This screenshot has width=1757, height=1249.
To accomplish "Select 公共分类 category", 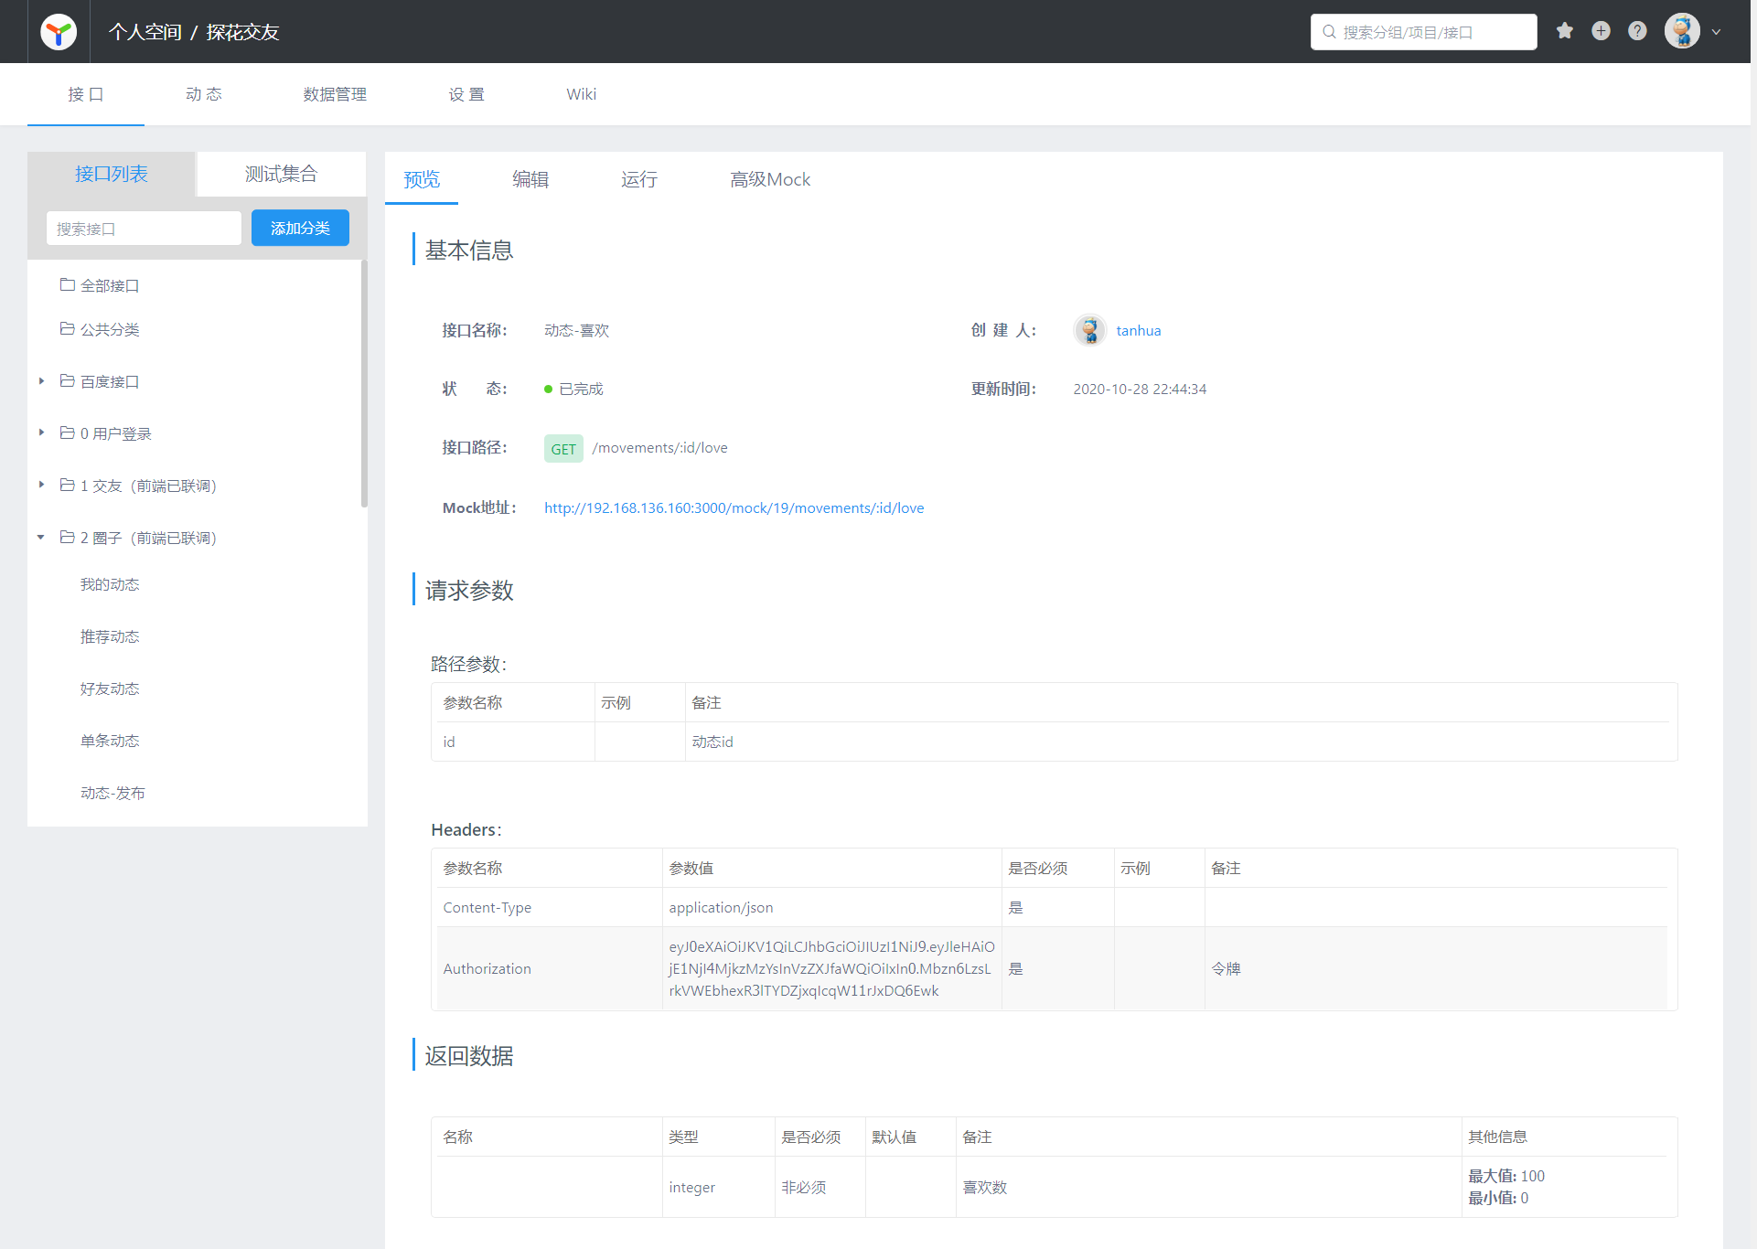I will [110, 329].
